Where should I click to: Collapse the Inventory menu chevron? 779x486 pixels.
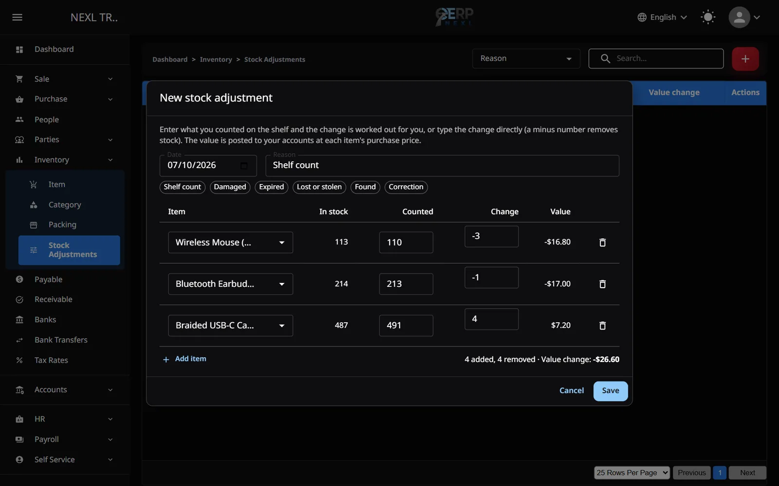pos(110,160)
